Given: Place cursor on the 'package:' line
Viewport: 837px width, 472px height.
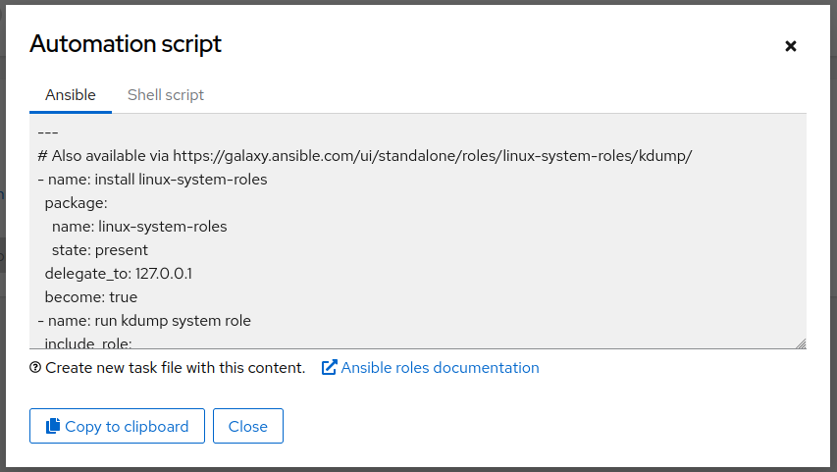Looking at the screenshot, I should pyautogui.click(x=76, y=203).
